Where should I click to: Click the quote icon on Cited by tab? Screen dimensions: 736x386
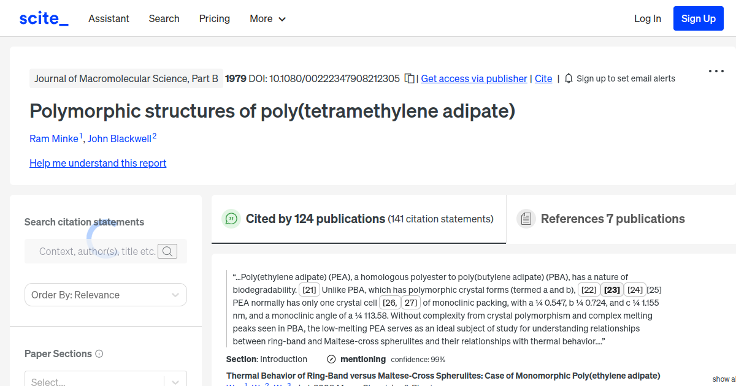pos(231,219)
